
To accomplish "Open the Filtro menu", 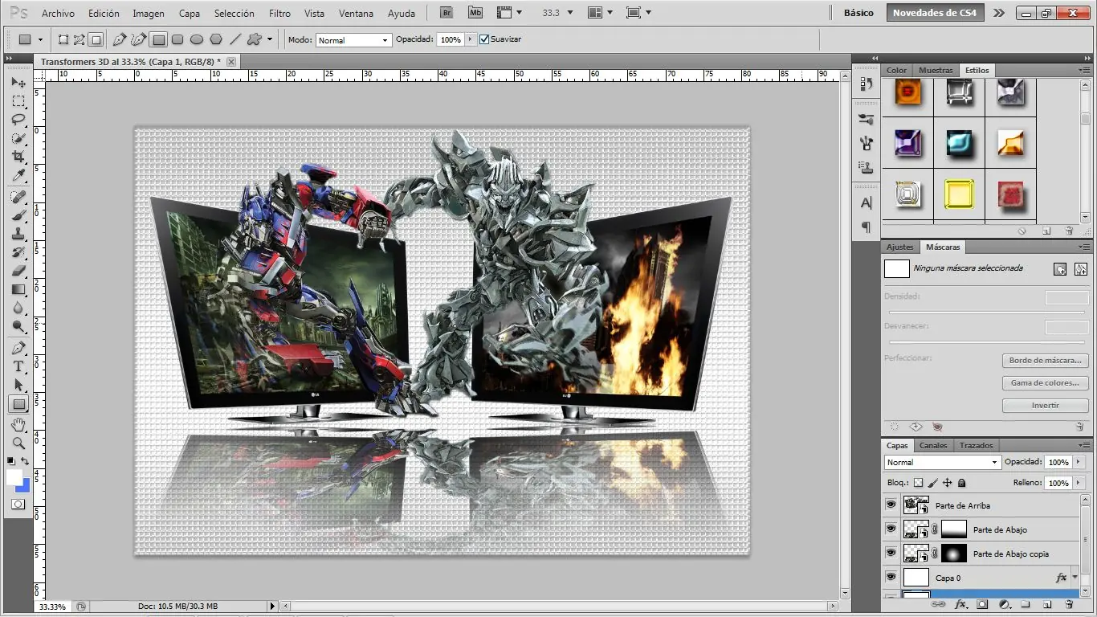I will click(x=279, y=14).
